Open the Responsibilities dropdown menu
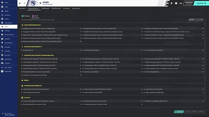209x117 pixels. point(34,9)
